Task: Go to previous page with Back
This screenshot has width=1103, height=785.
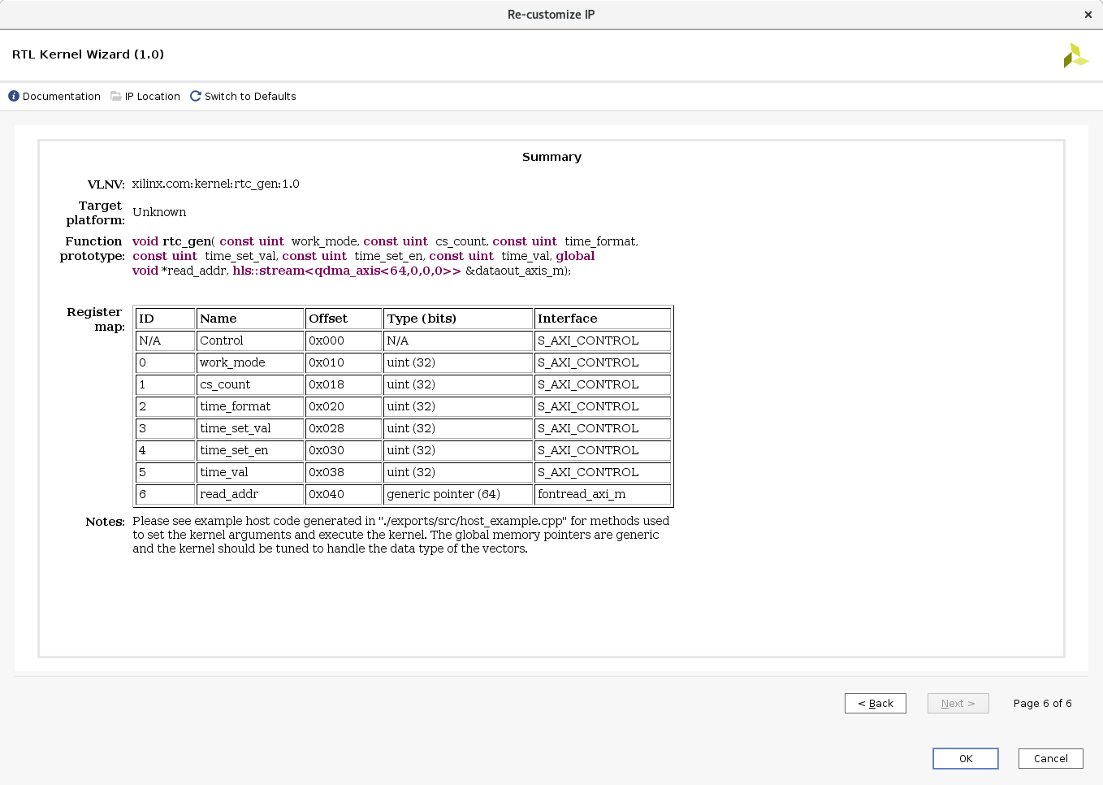Action: (875, 703)
